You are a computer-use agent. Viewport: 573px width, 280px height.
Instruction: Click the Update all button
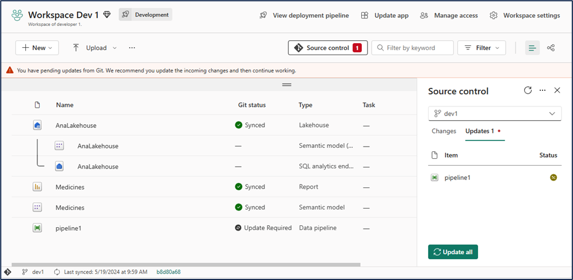click(453, 252)
